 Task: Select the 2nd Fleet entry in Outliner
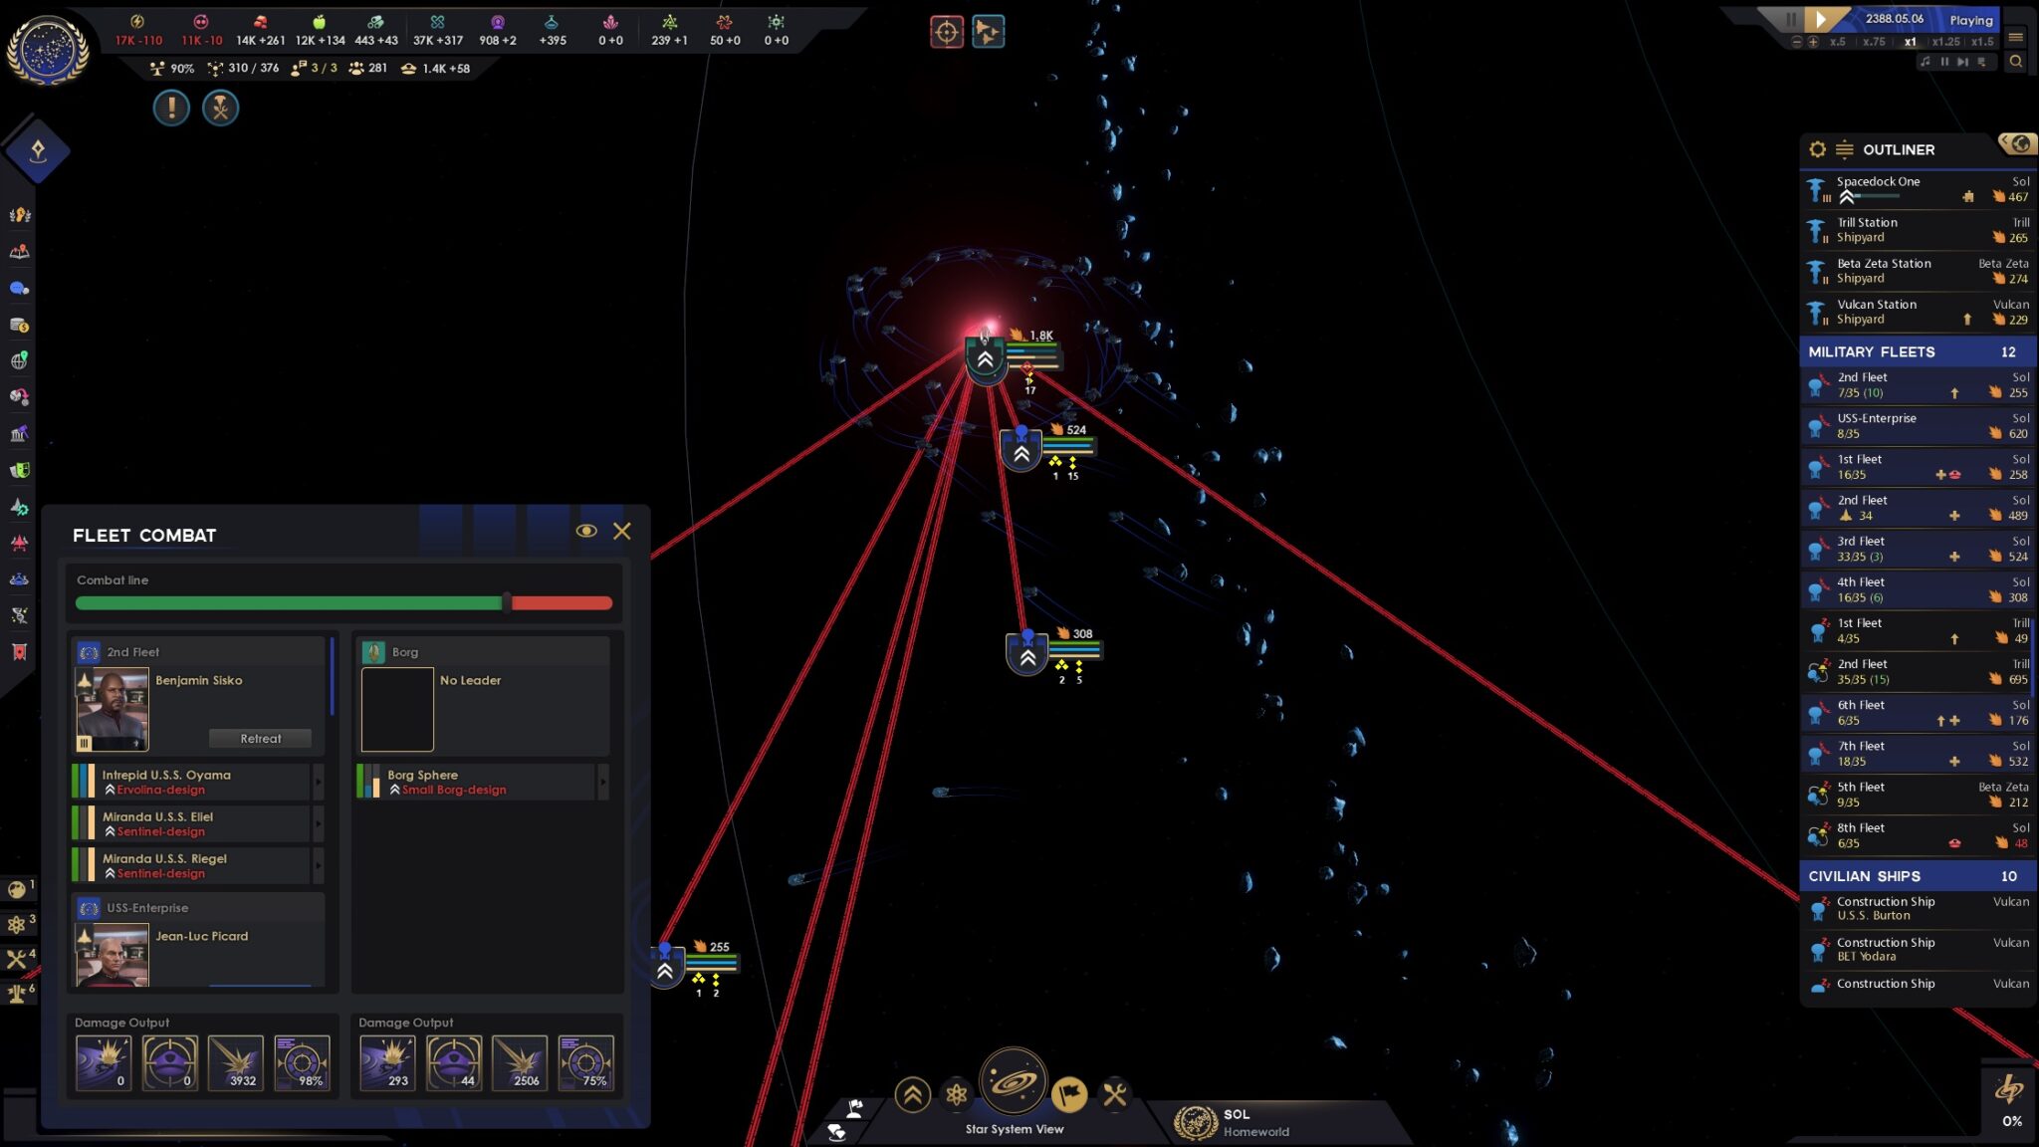coord(1919,383)
